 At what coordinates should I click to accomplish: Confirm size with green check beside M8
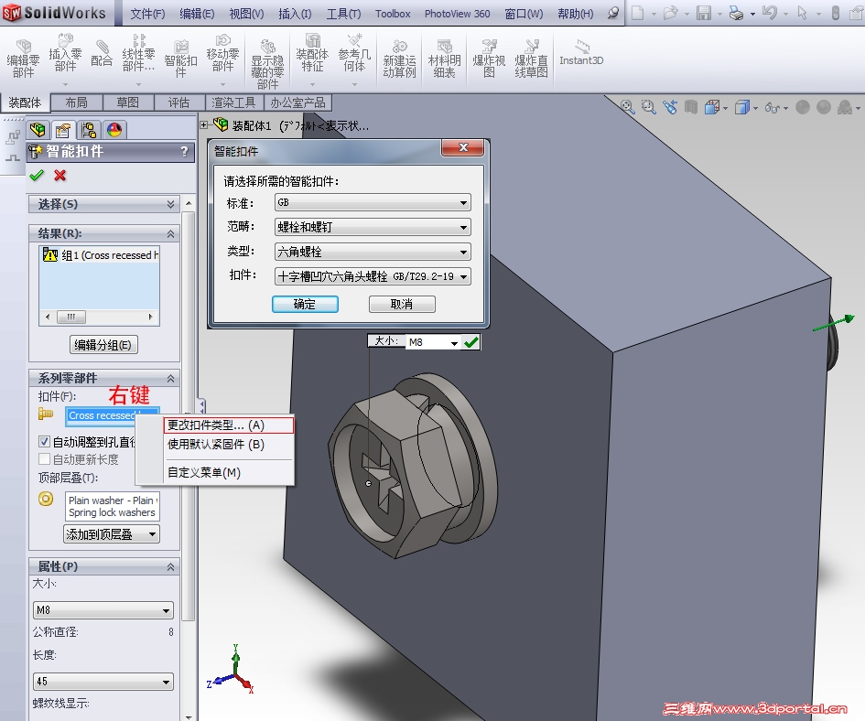click(471, 342)
